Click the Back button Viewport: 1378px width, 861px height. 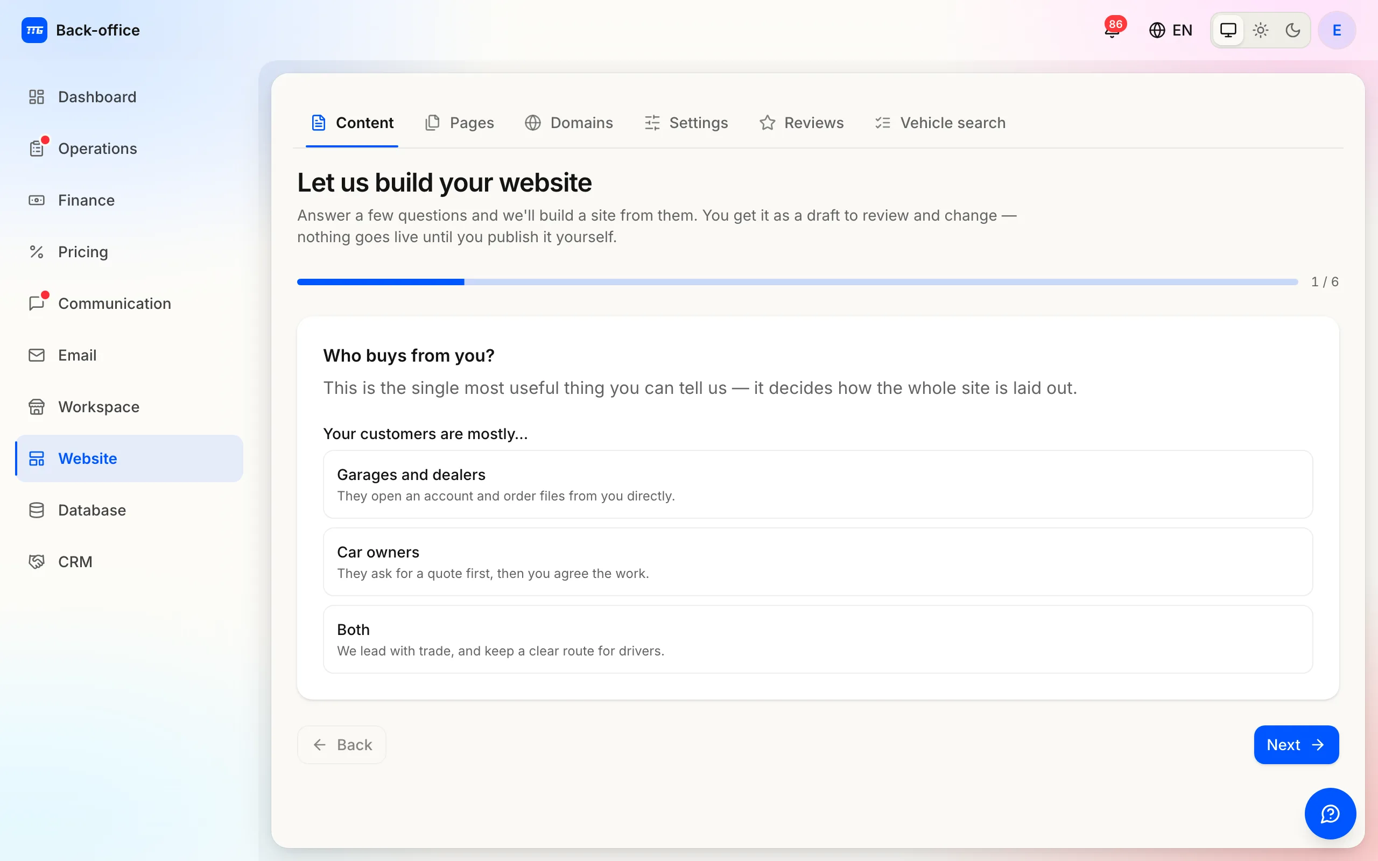(342, 745)
